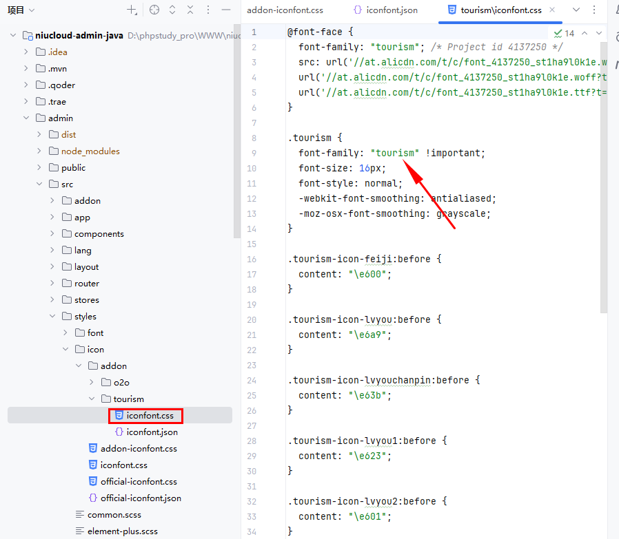The width and height of the screenshot is (619, 539).
Task: Click the collapse all tree icon
Action: (x=190, y=10)
